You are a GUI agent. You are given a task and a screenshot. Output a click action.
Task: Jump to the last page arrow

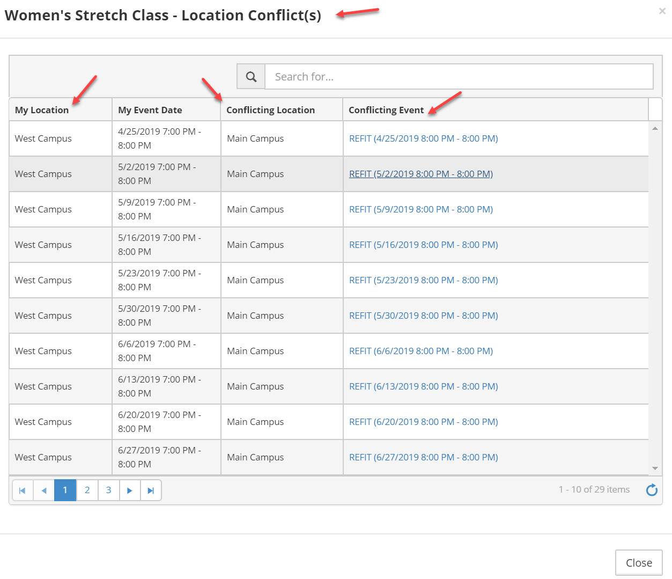151,490
